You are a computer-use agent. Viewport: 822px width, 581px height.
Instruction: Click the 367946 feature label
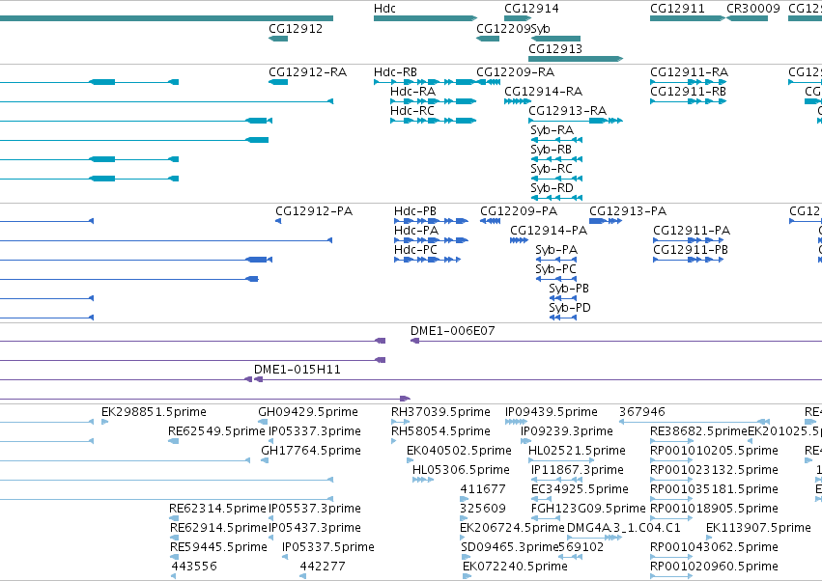[x=641, y=412]
